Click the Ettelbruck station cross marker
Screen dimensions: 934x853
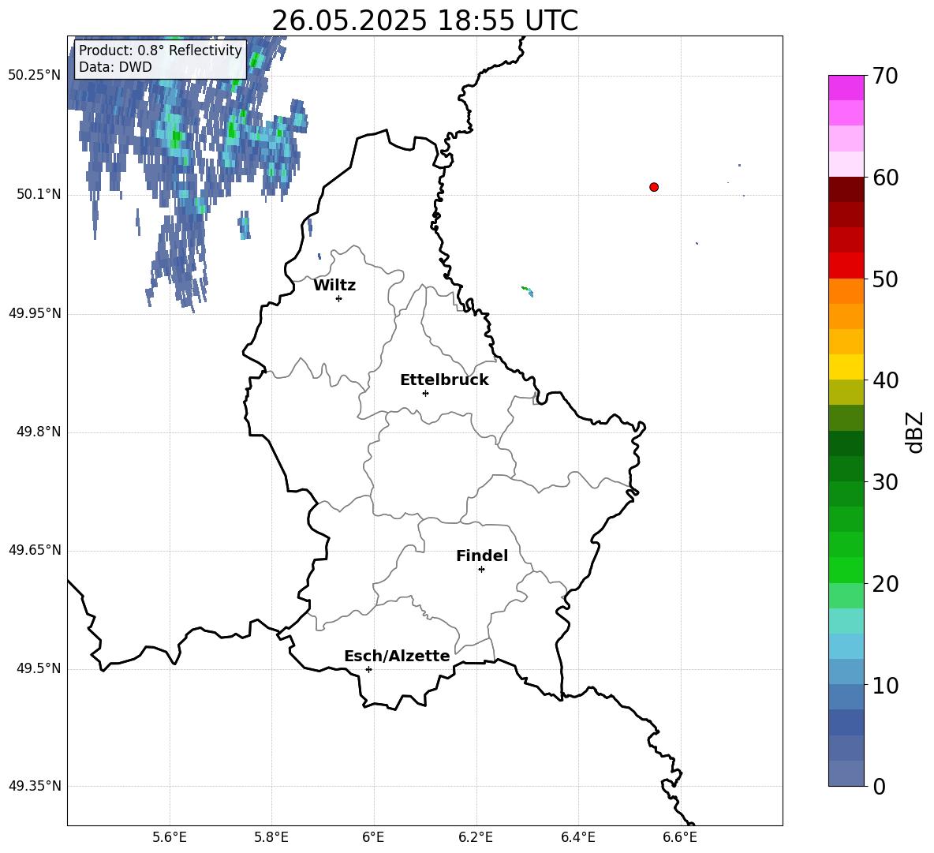tap(425, 393)
